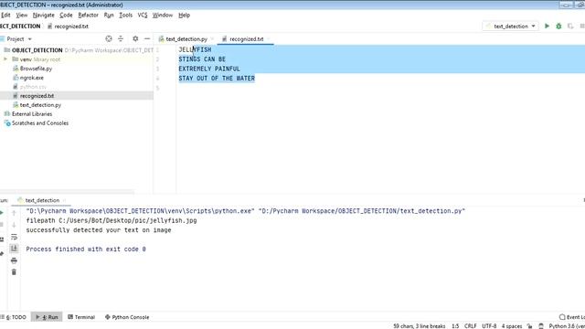Select the OBJECT_DETECTION project root
The image size is (585, 329).
coord(37,50)
